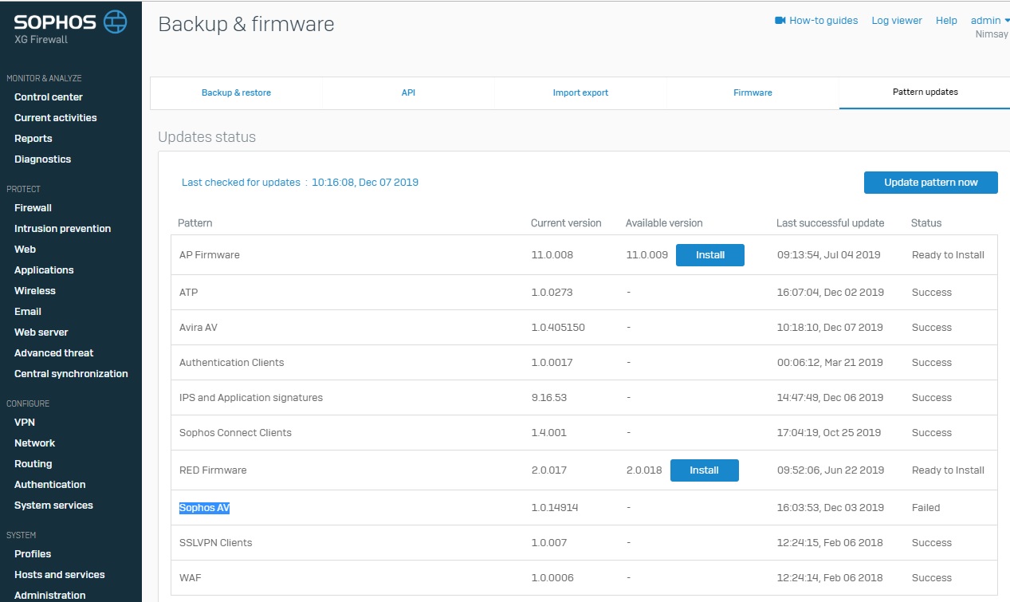
Task: Go to Web server settings
Action: click(x=41, y=332)
